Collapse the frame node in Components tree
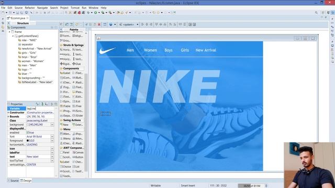Screen dimensions: 335x188 point(9,32)
